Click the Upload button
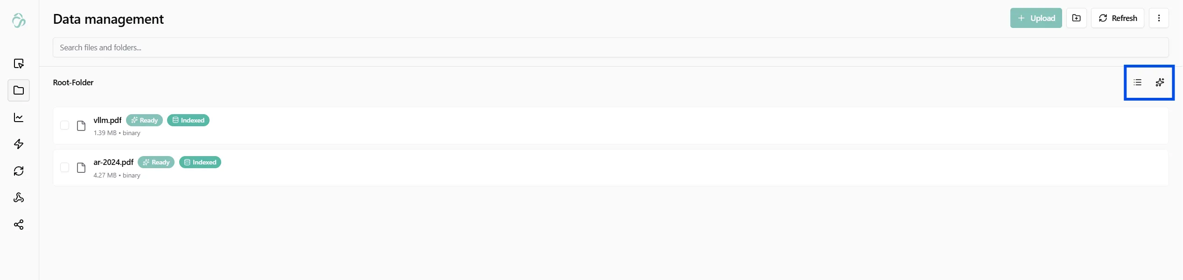 1036,18
